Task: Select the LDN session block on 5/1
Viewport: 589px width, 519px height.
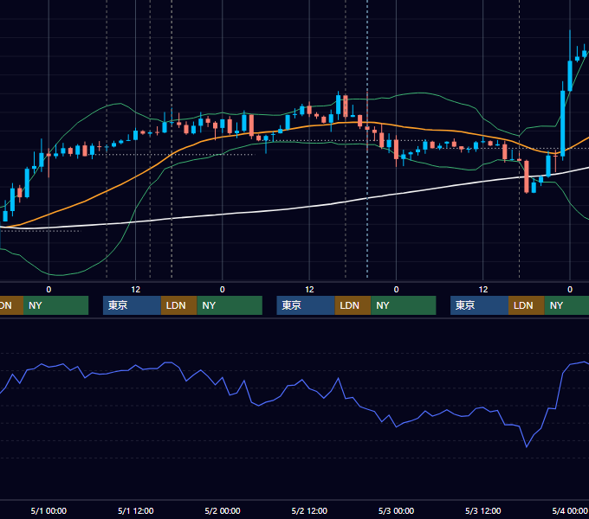Action: click(178, 305)
